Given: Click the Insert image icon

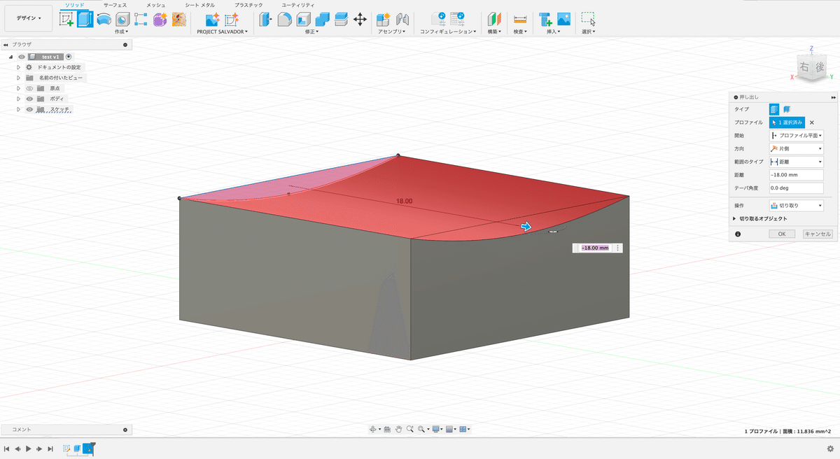Looking at the screenshot, I should pyautogui.click(x=563, y=20).
